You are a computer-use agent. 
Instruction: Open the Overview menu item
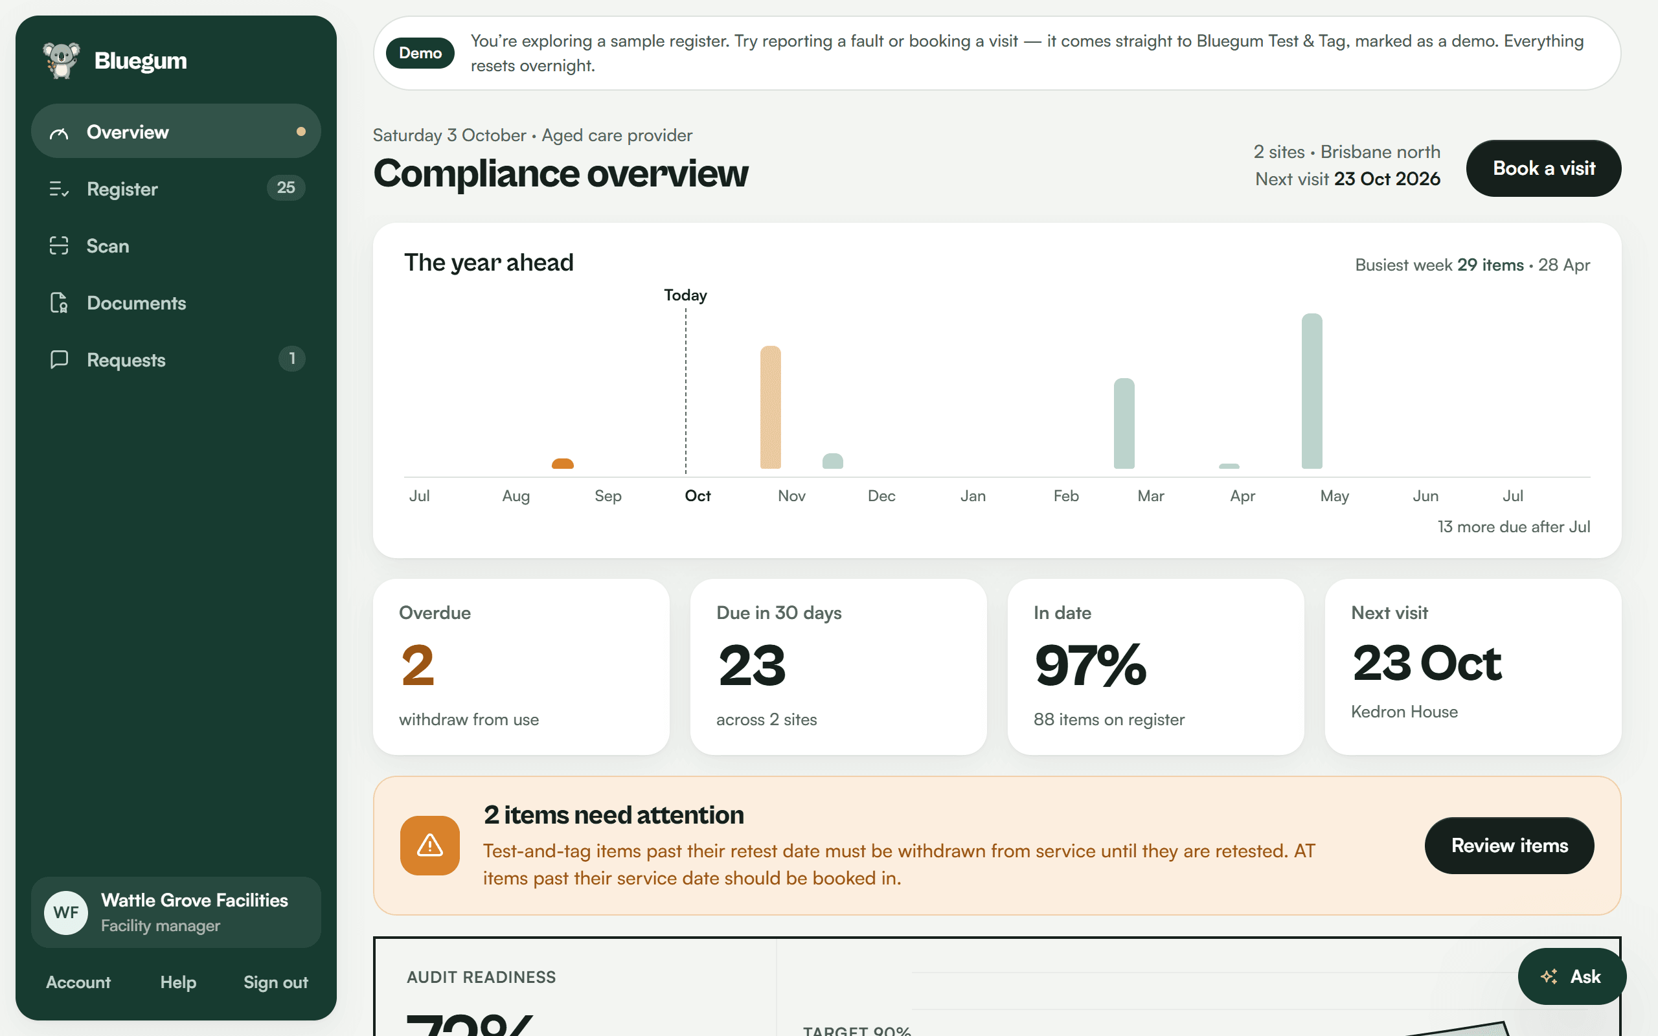tap(176, 131)
